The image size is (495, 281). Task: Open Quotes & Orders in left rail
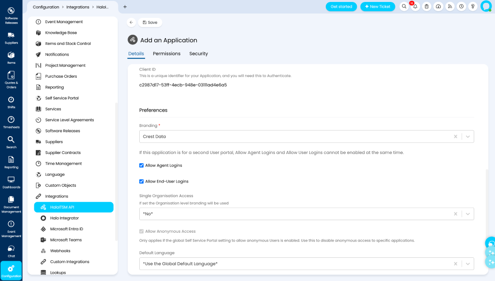[11, 80]
